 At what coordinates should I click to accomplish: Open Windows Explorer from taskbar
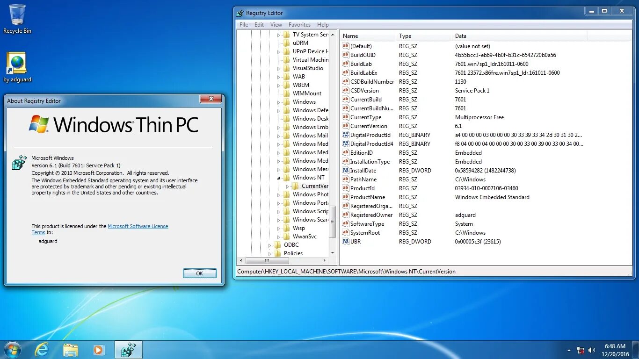71,350
